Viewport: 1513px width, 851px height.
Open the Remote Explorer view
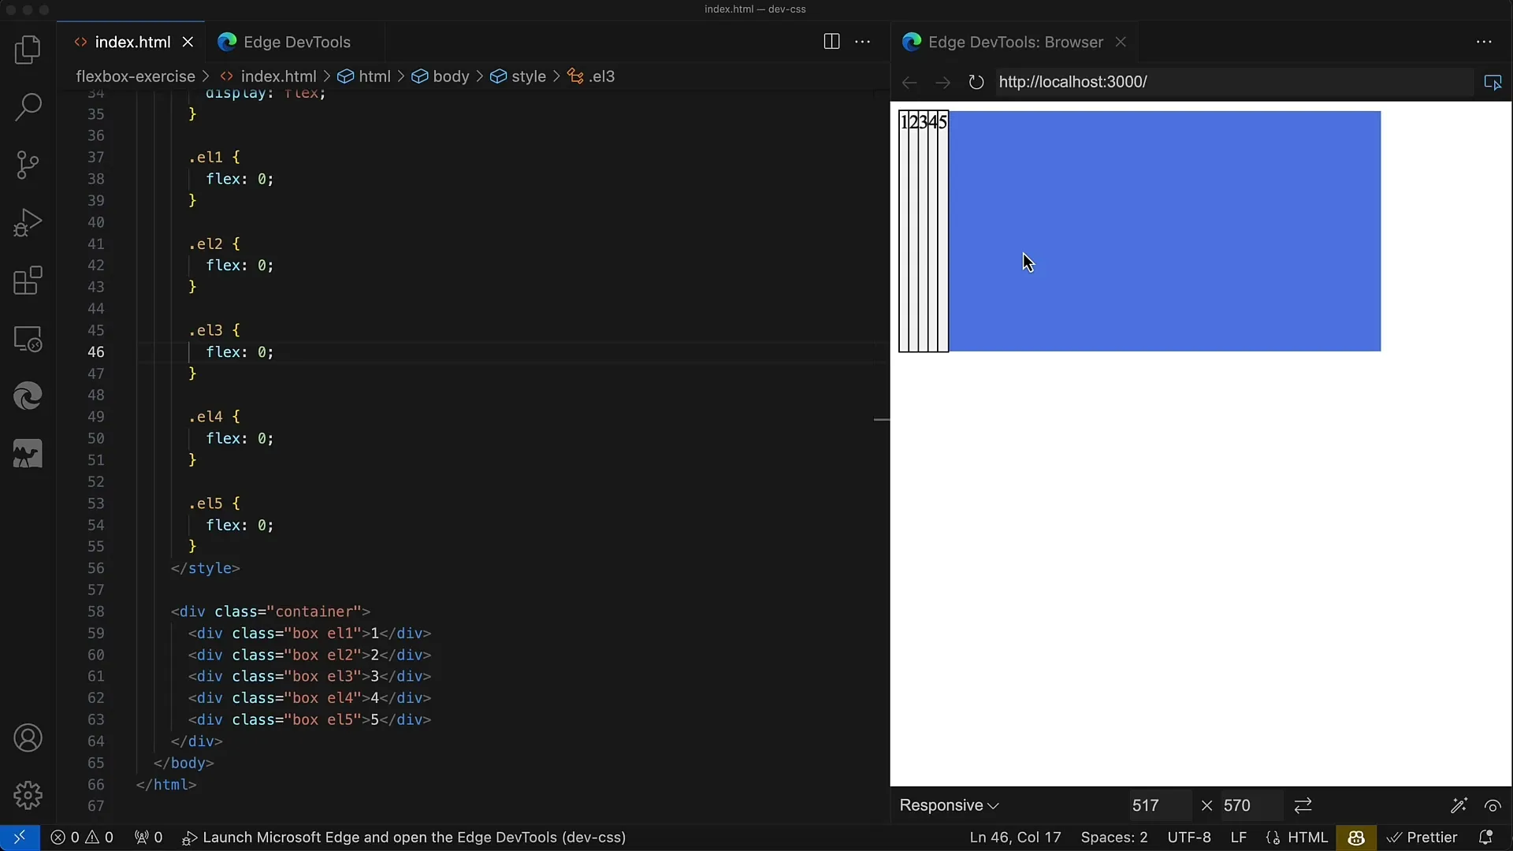pos(28,339)
